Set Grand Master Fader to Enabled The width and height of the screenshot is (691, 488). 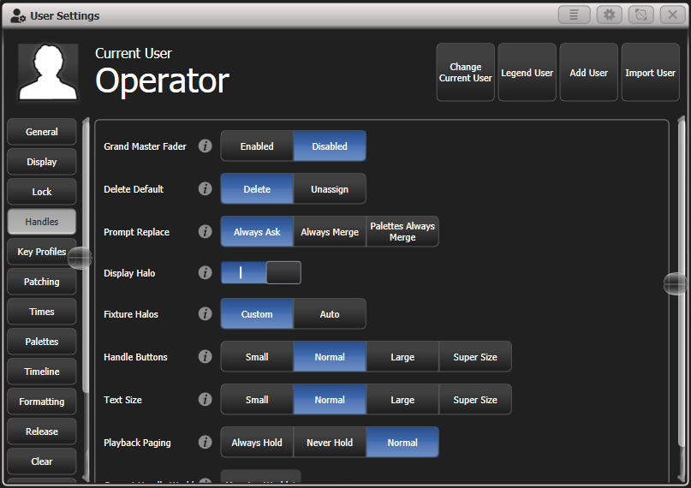coord(257,146)
